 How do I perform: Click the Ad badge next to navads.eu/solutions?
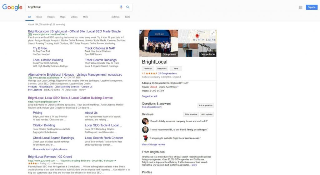tap(30, 78)
